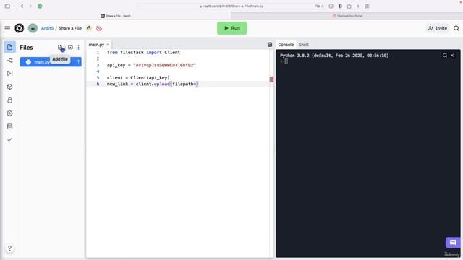Close the main.py editor tab

(108, 45)
